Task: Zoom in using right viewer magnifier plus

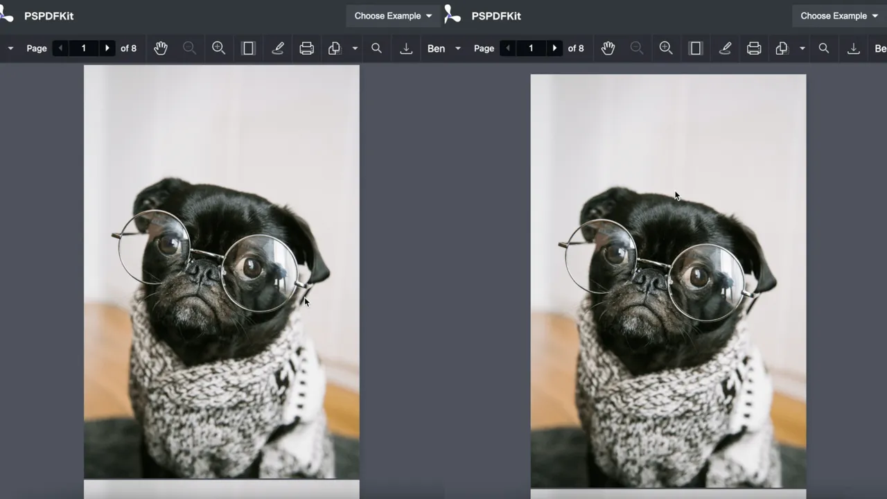Action: click(x=666, y=49)
